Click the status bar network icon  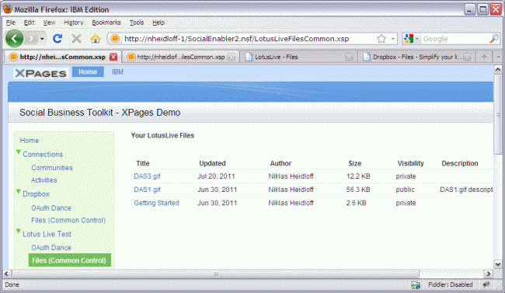[416, 284]
